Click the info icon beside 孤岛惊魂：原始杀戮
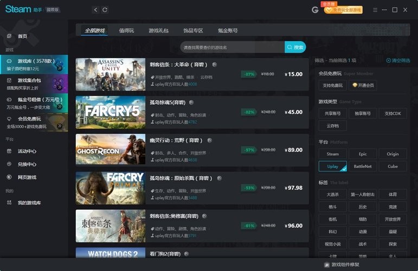This screenshot has width=418, height=271. pyautogui.click(x=220, y=178)
